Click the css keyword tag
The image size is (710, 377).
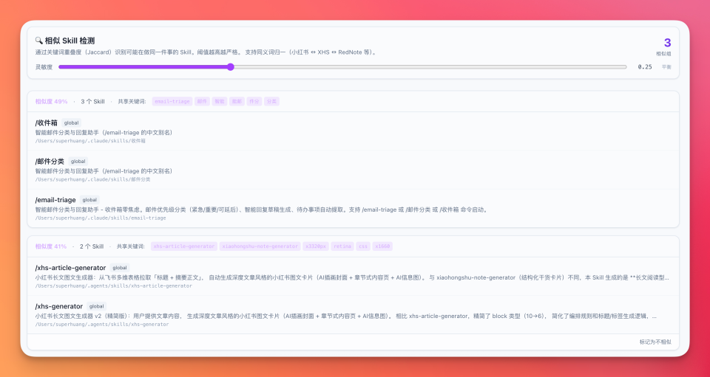tap(363, 246)
